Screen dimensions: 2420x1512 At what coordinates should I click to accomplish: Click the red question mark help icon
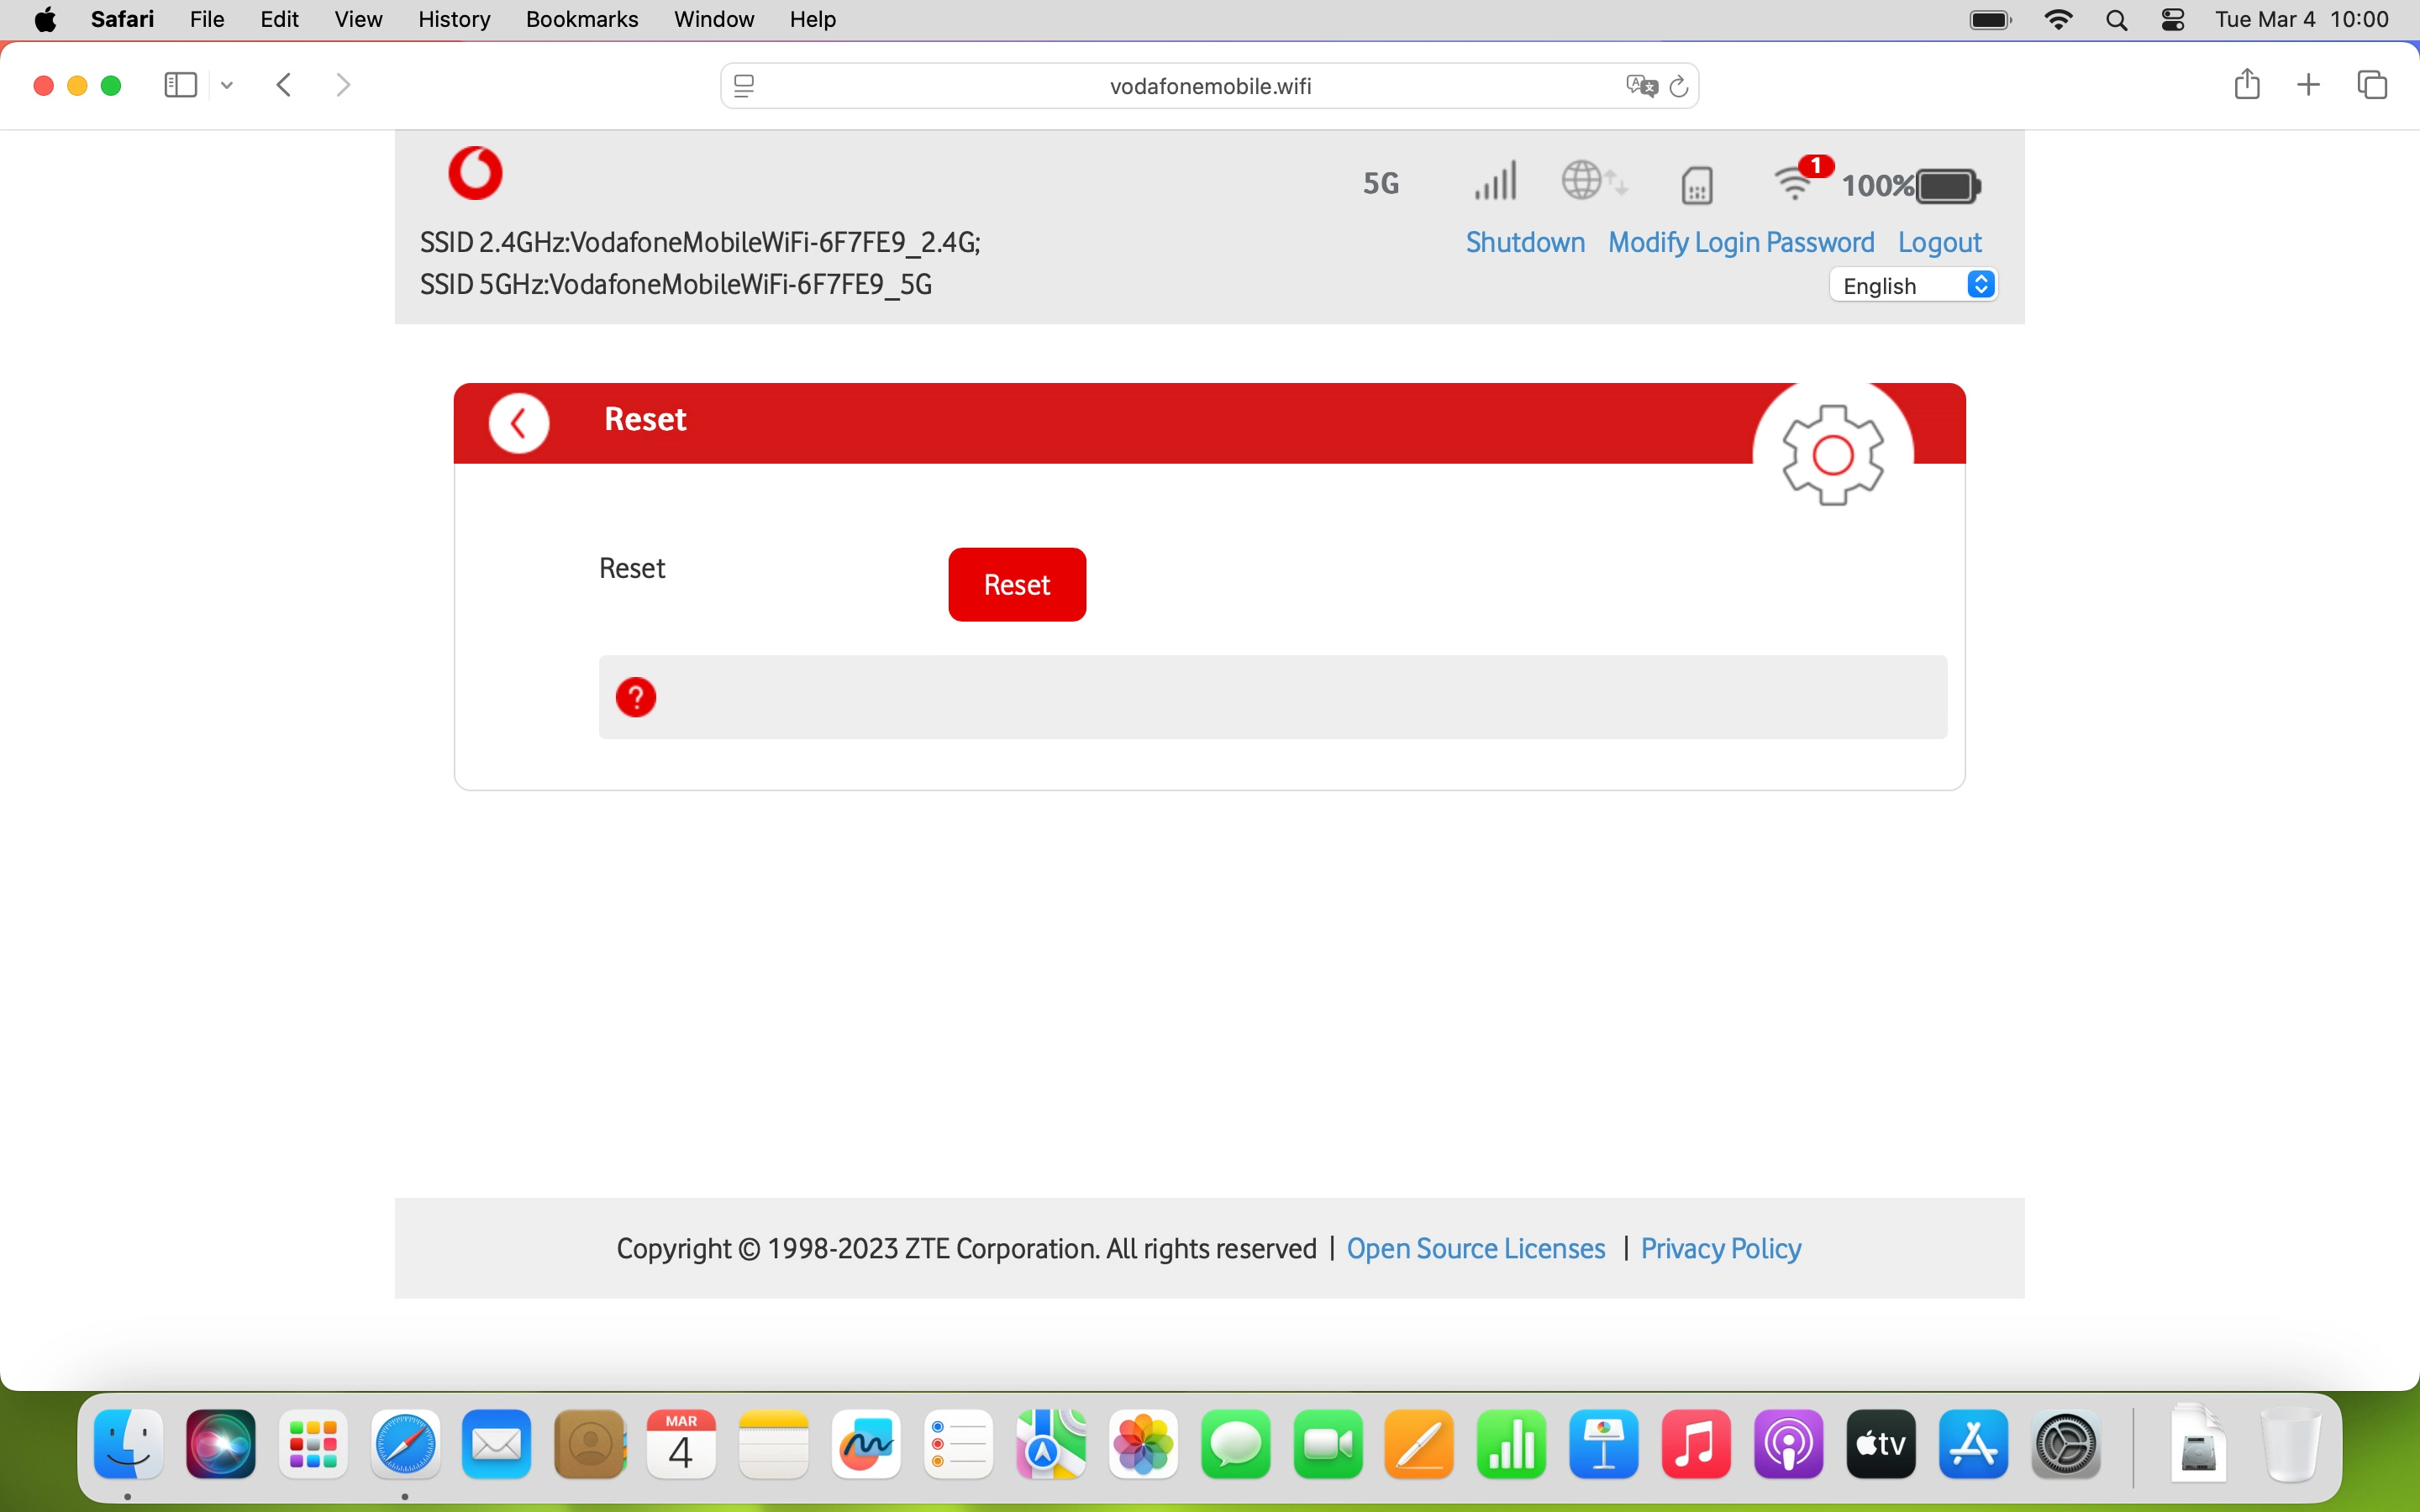tap(636, 697)
